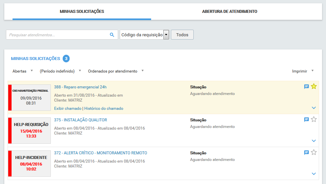
Task: Open comments for ticket 388
Action: tap(307, 87)
